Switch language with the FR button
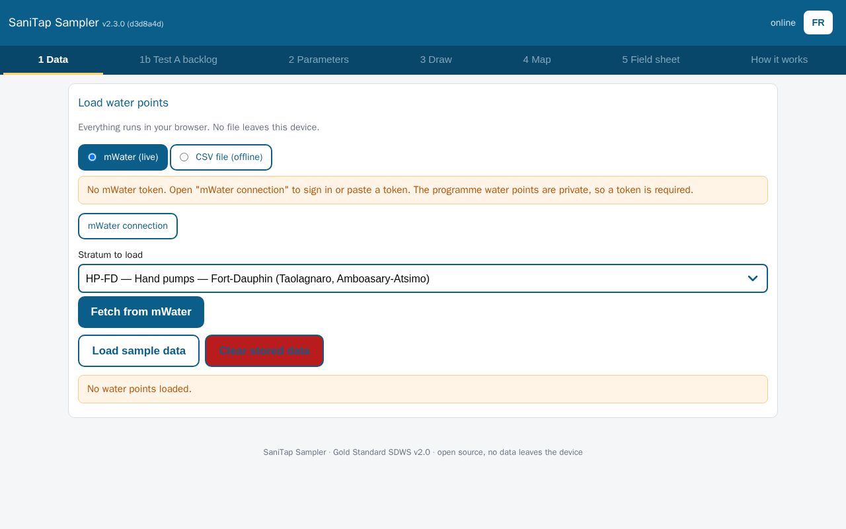 [x=818, y=22]
